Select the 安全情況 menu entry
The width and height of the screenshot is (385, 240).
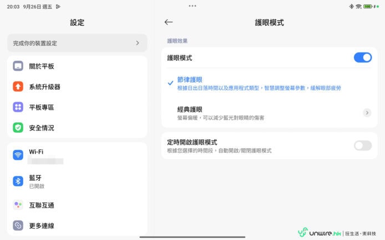click(42, 128)
